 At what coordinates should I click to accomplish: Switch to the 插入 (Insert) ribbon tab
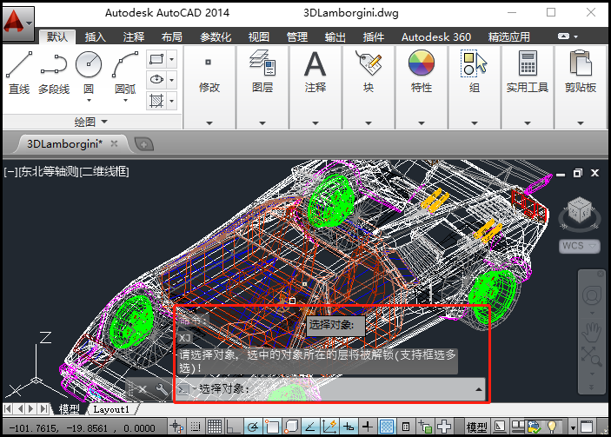pyautogui.click(x=96, y=37)
